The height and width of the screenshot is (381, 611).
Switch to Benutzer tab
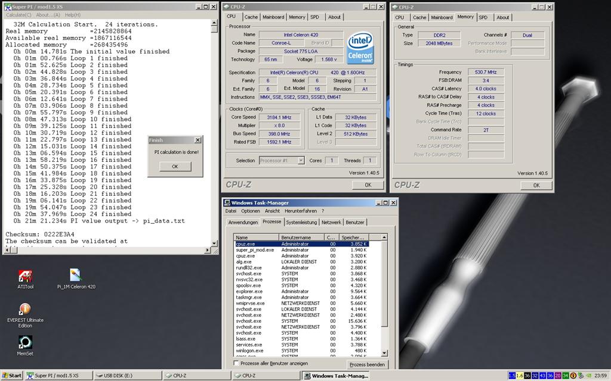point(355,223)
